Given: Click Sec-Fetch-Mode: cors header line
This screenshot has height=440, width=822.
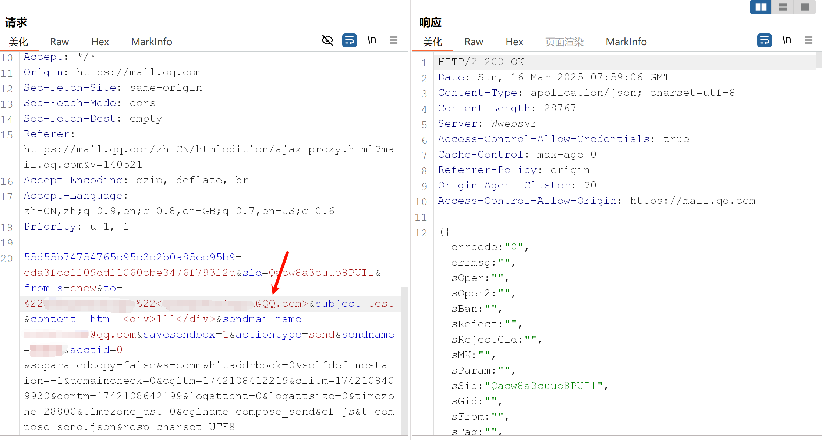Looking at the screenshot, I should click(x=90, y=103).
